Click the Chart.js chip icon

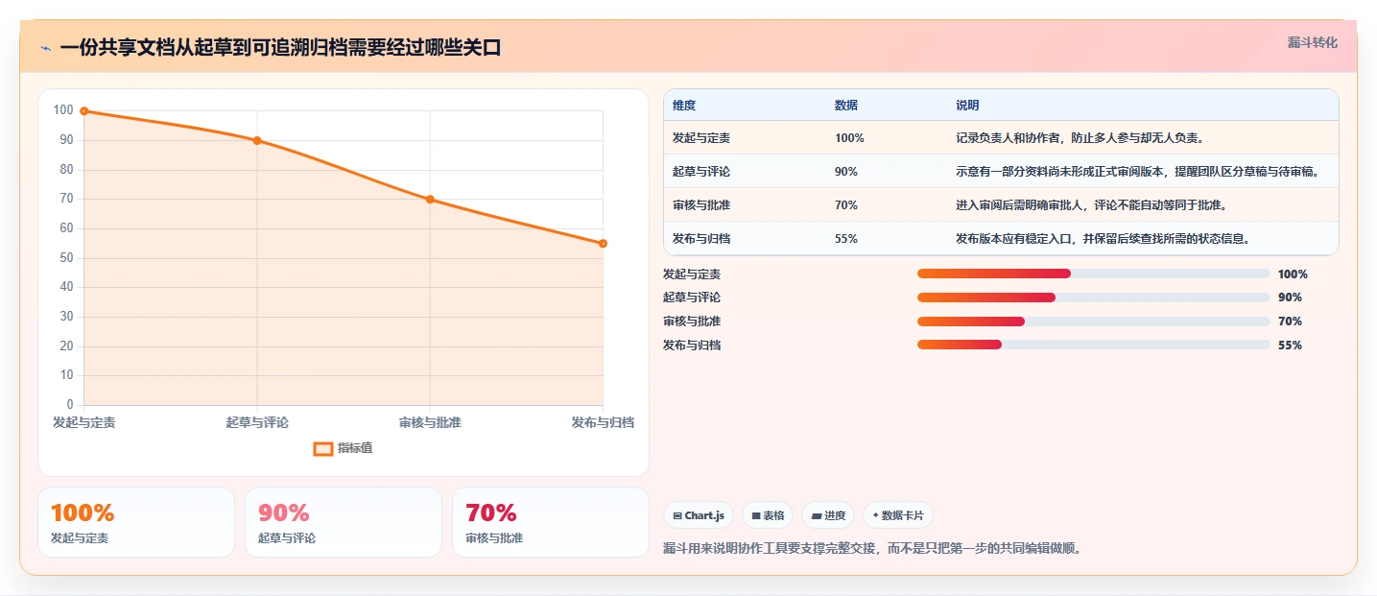(677, 515)
